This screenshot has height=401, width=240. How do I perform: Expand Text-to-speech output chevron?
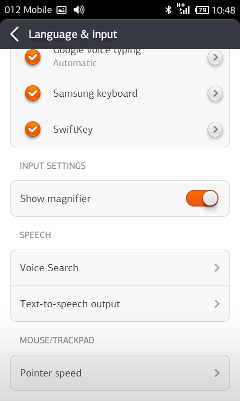pyautogui.click(x=217, y=304)
